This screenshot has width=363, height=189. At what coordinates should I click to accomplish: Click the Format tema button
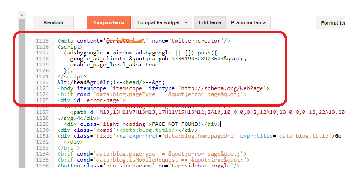[x=331, y=23]
